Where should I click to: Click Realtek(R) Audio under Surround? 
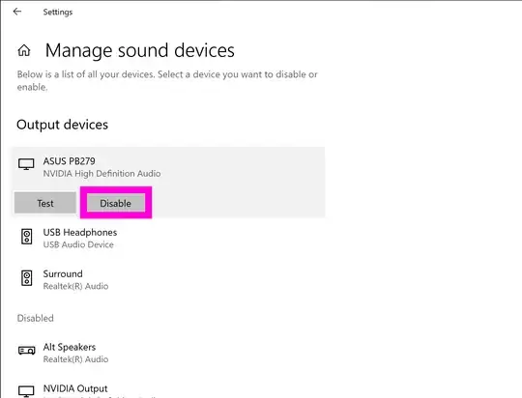pyautogui.click(x=75, y=286)
